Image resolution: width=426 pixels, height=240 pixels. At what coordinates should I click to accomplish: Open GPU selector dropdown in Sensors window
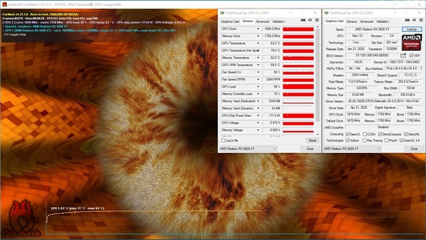click(248, 149)
